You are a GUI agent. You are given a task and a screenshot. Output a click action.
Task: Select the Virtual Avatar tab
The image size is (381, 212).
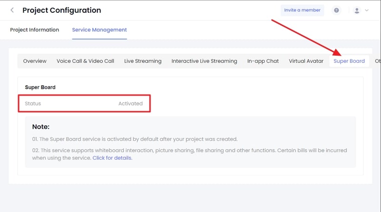pyautogui.click(x=306, y=61)
